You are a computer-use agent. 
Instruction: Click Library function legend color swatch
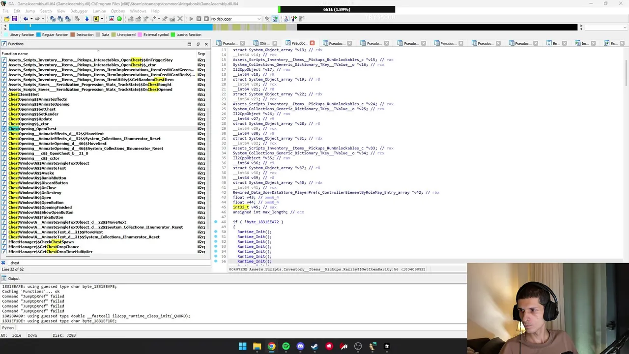(5, 35)
